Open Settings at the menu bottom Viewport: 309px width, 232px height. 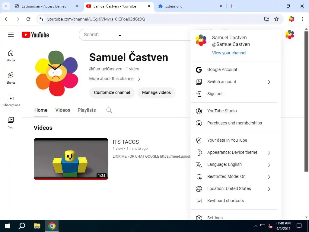pos(234,217)
